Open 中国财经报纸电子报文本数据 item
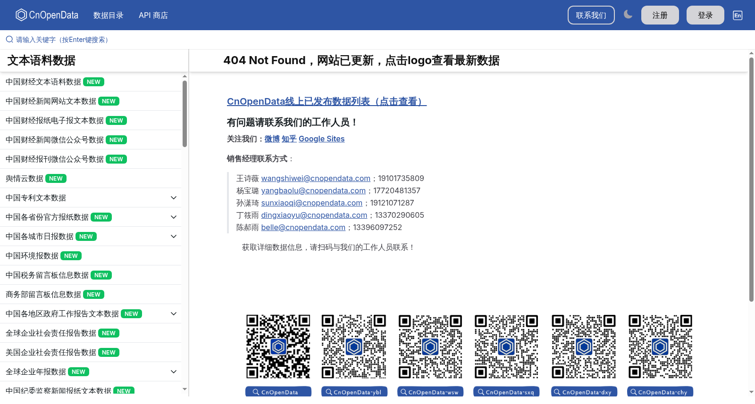The height and width of the screenshot is (404, 755). [x=91, y=121]
